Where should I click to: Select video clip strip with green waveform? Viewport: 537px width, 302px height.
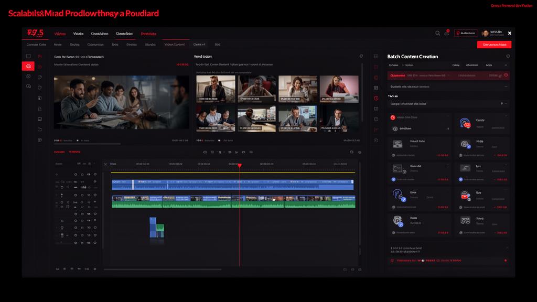point(233,202)
